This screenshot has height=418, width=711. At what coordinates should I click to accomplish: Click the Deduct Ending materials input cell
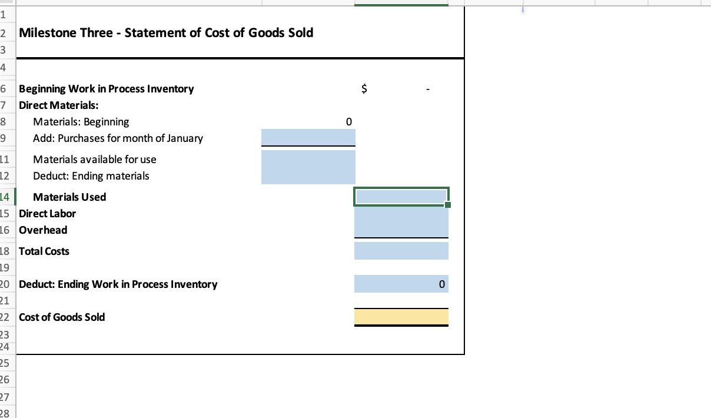(x=308, y=175)
